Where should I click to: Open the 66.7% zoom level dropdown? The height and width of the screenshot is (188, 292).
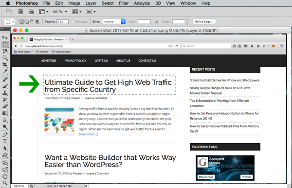(x=60, y=12)
